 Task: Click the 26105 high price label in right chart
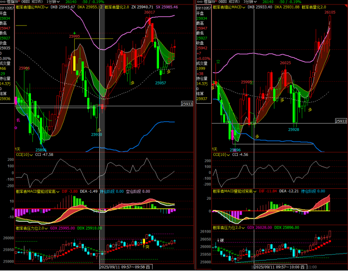click(x=330, y=12)
